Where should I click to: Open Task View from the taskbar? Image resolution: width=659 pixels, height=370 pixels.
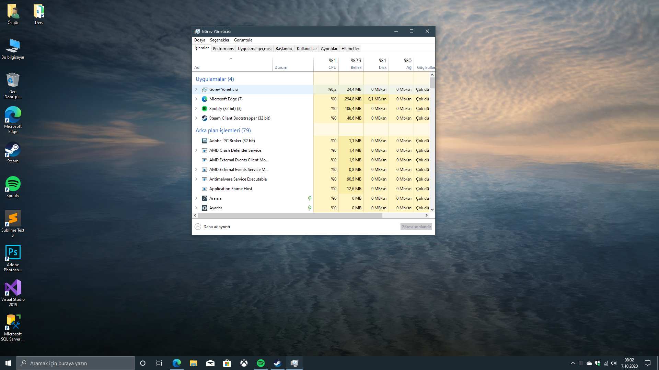tap(159, 363)
